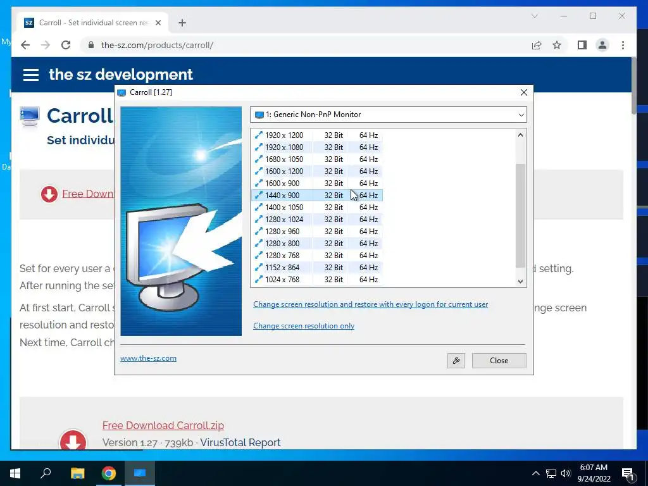Viewport: 648px width, 486px height.
Task: Select 1280 x 1024 resolution
Action: tap(317, 219)
